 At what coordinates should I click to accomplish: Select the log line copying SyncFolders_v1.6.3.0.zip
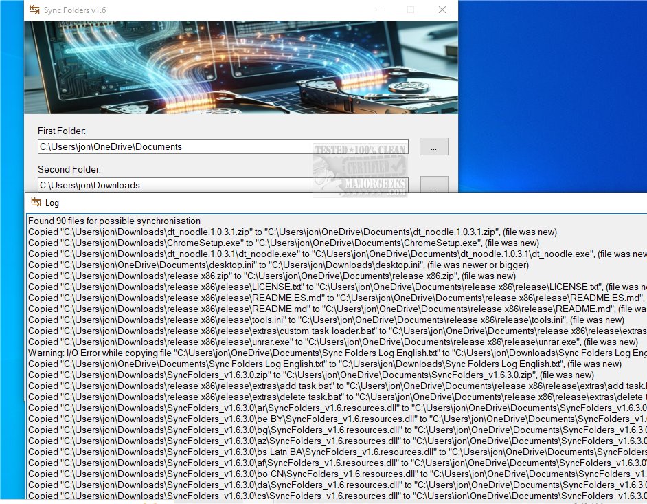pos(310,375)
